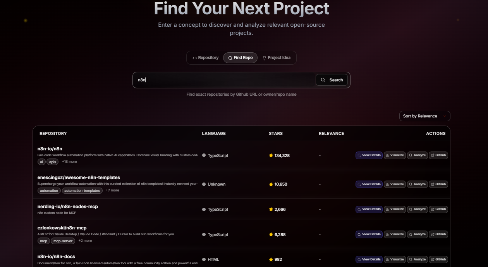Viewport: 488px width, 267px height.
Task: Click the star icon beside 2,666
Action: tap(271, 209)
